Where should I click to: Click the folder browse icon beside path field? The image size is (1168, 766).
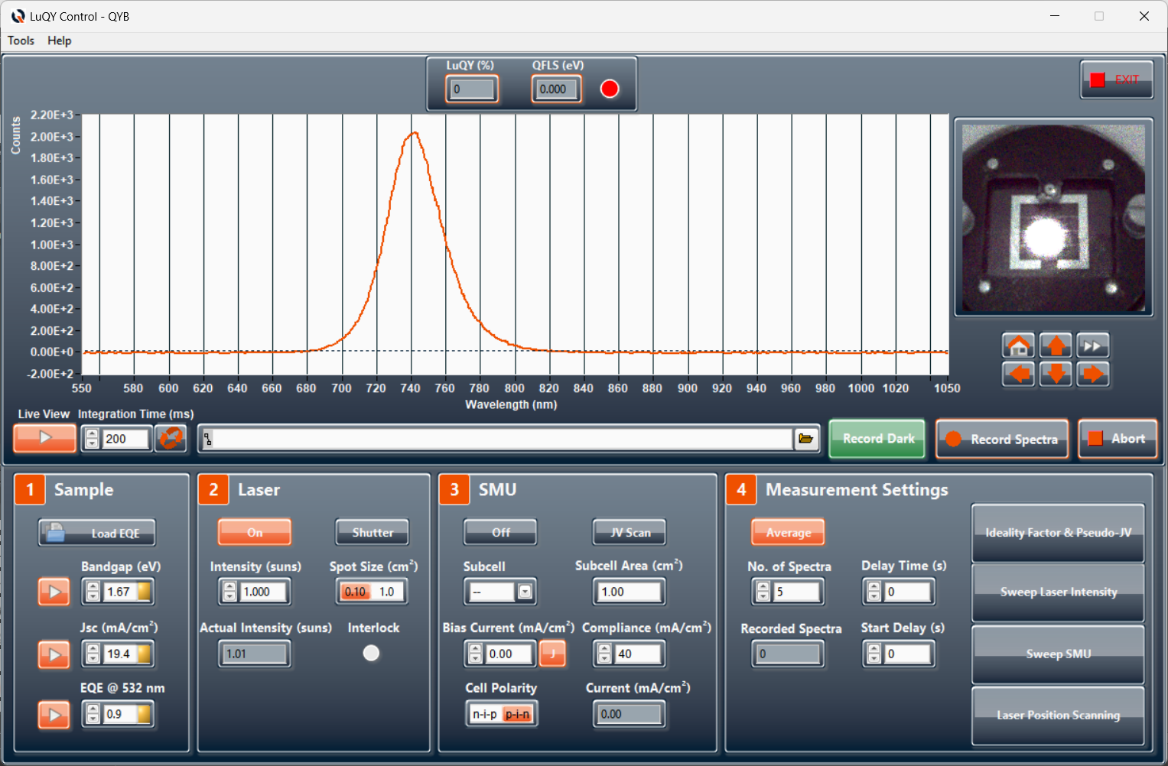click(805, 439)
